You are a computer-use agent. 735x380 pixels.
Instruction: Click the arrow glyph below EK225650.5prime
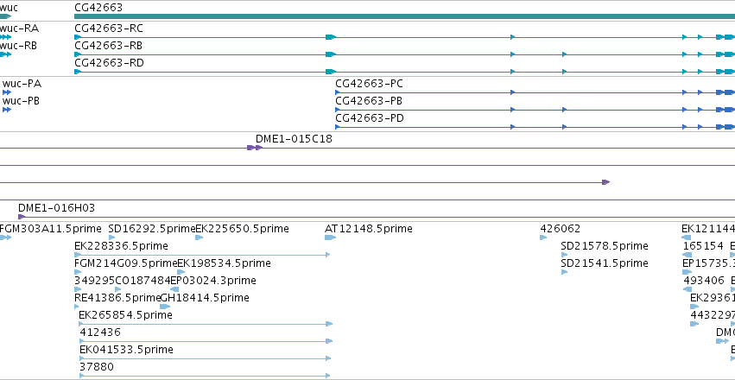199,237
